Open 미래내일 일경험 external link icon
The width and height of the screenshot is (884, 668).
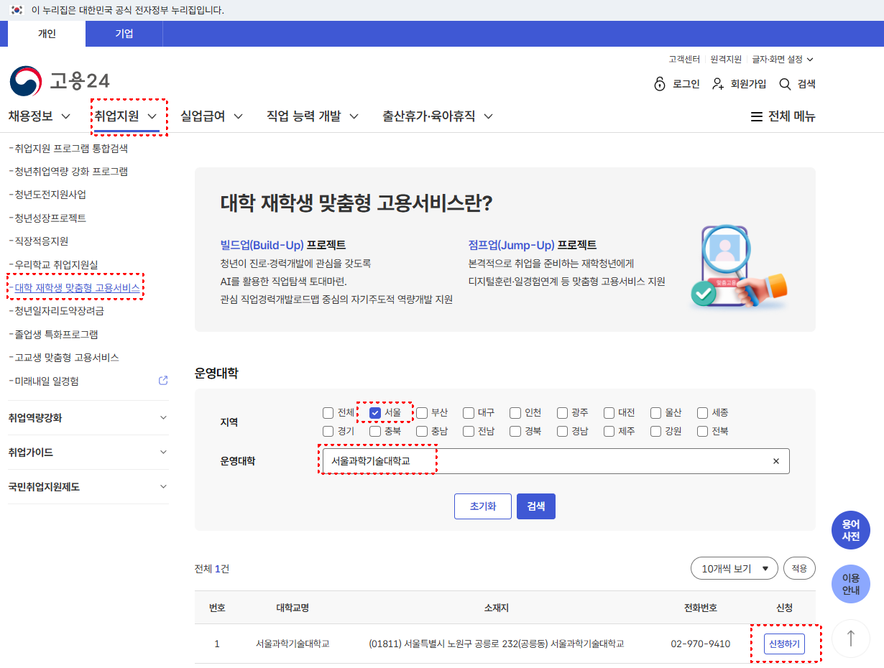click(163, 380)
